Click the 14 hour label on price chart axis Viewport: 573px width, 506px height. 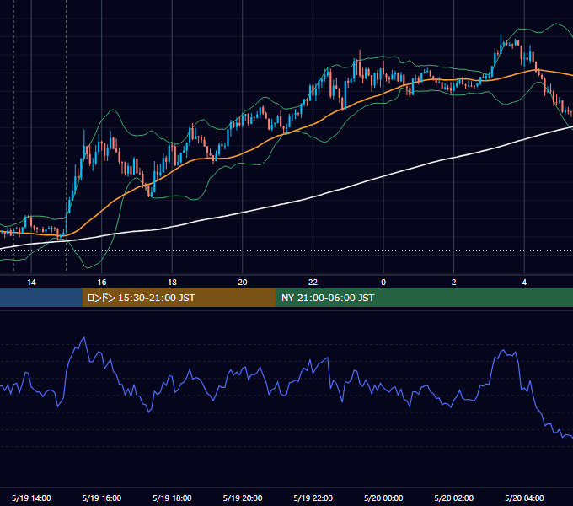click(x=31, y=283)
